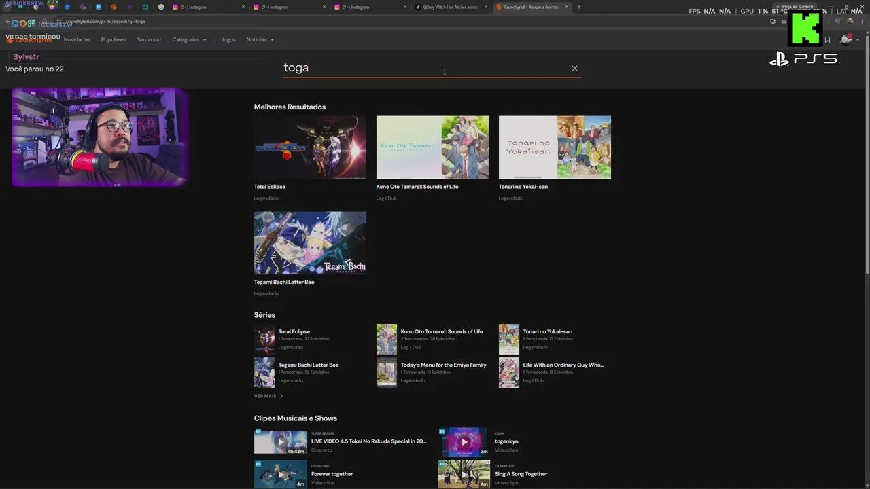Image resolution: width=870 pixels, height=489 pixels.
Task: Open the Kono Oto Tomare! poster in Melhores Resultados
Action: 432,147
